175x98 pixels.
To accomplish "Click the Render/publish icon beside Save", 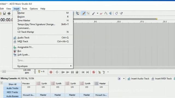I will 9,13.
